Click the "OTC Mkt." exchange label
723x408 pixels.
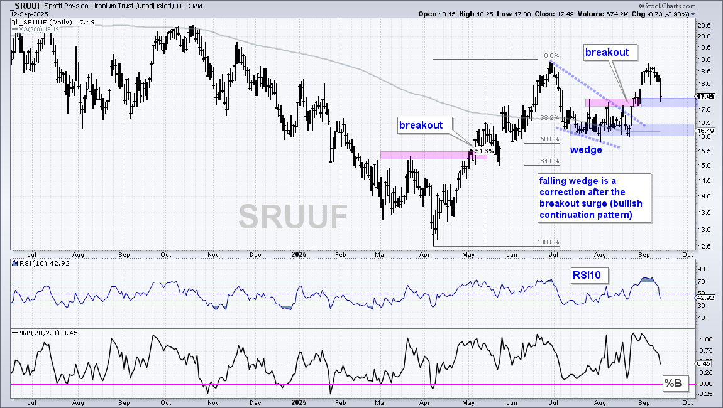[190, 6]
